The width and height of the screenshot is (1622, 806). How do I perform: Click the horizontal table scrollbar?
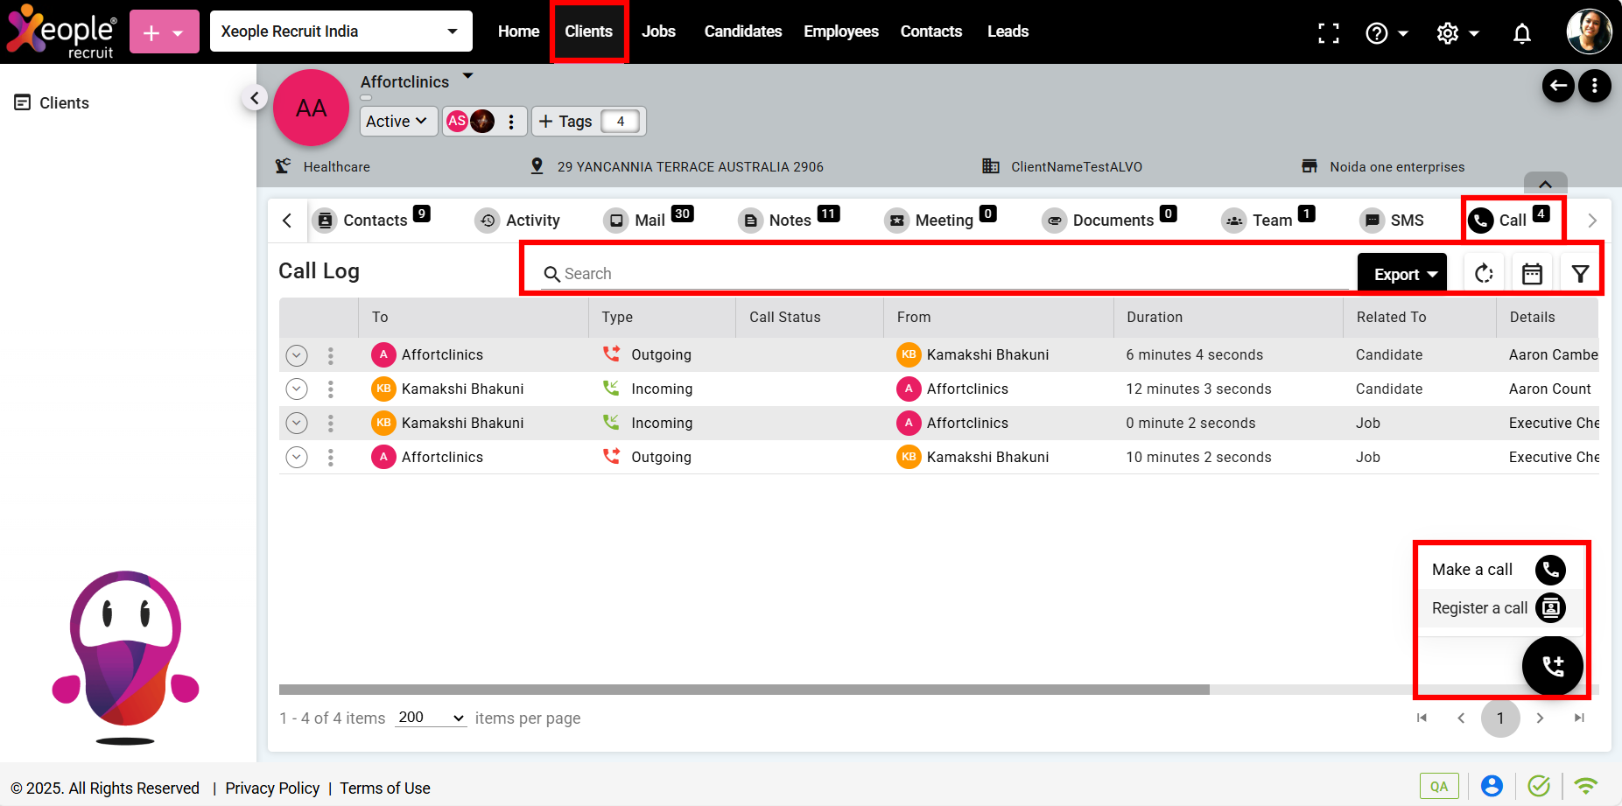(x=744, y=690)
